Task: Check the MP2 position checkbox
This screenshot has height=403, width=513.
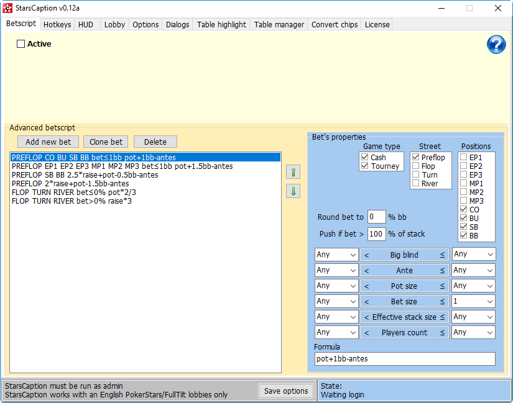Action: click(464, 192)
